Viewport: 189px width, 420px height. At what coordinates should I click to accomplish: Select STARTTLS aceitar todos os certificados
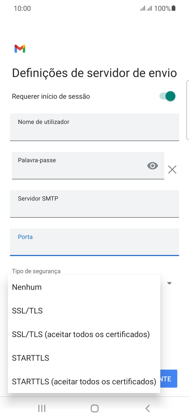click(84, 382)
